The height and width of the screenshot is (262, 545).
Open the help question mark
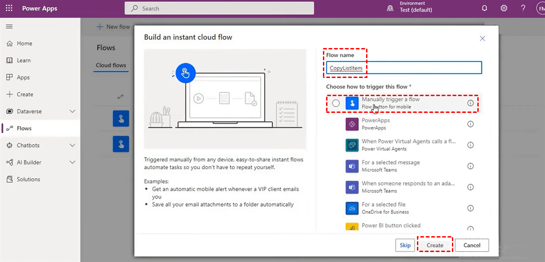coord(523,8)
